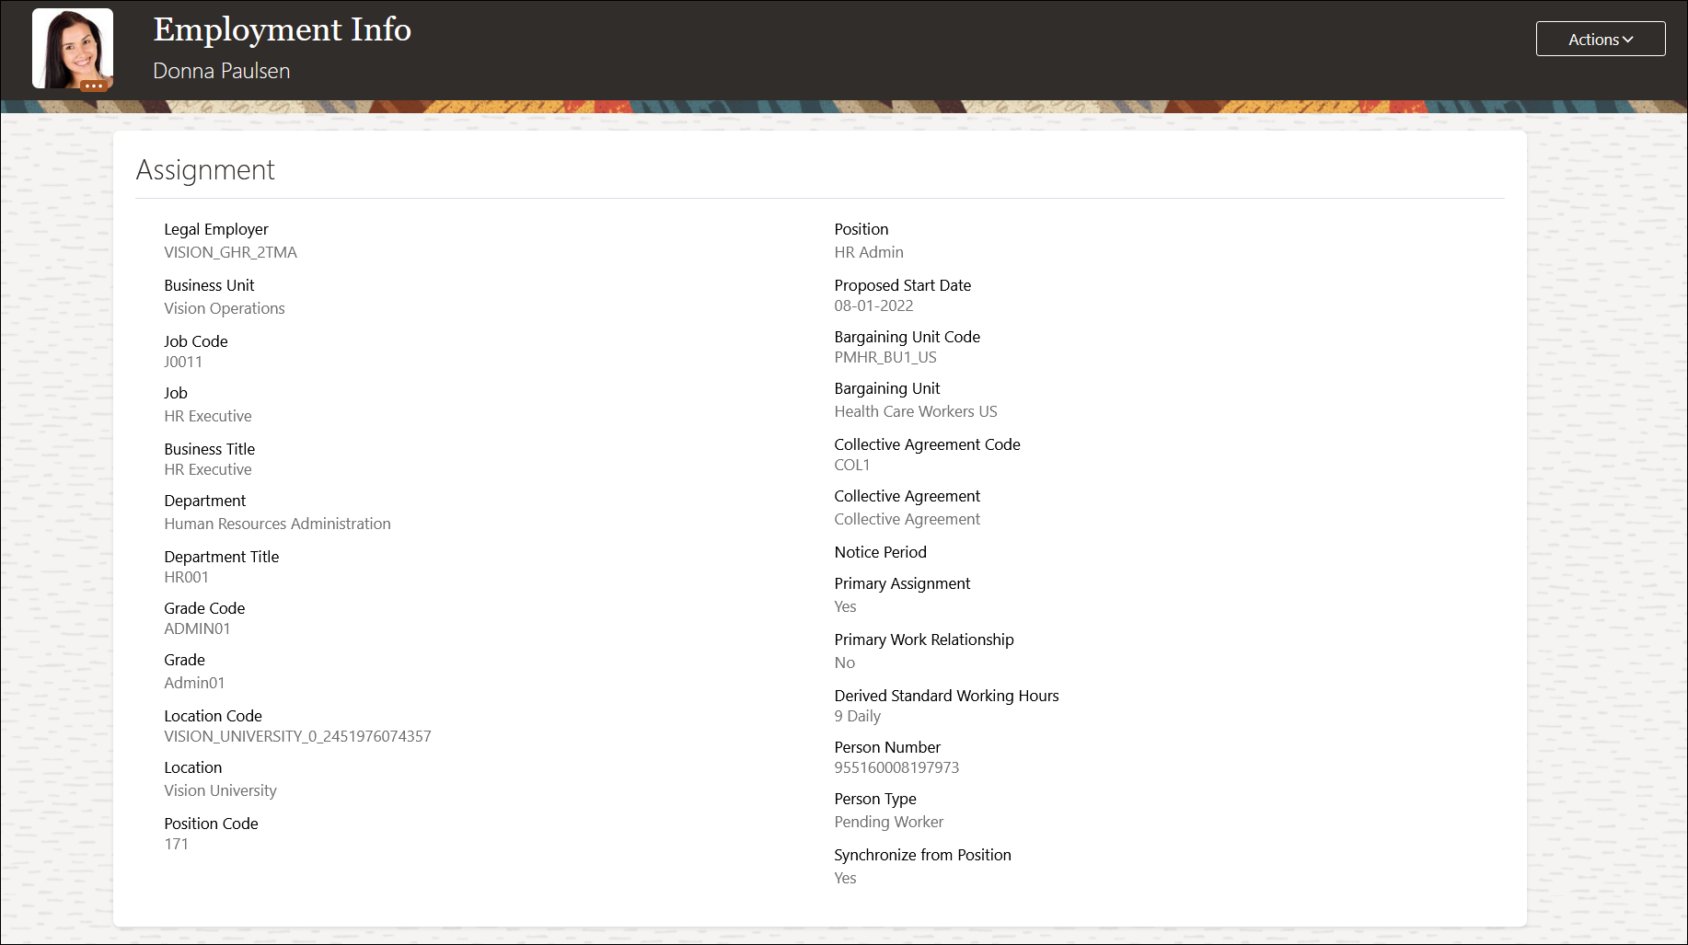Click the Bargaining Unit Code label
This screenshot has height=945, width=1688.
907,337
